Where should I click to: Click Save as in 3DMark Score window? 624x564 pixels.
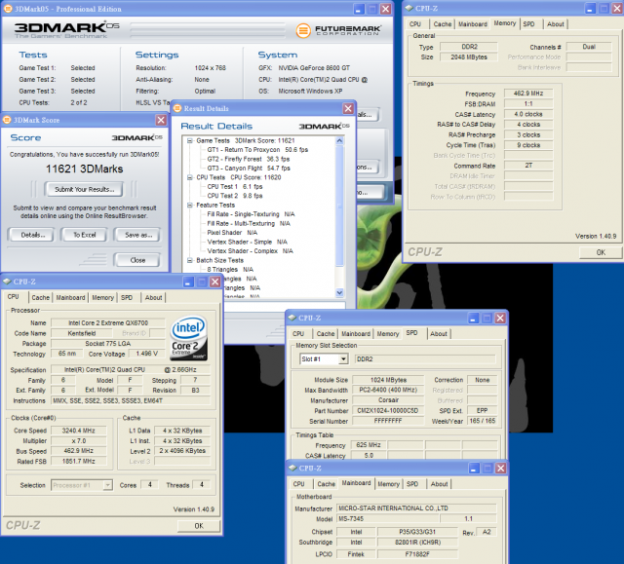(x=138, y=235)
